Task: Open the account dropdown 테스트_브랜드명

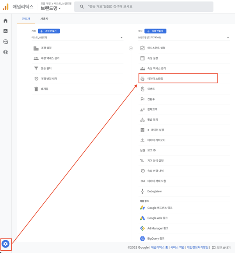Action: [x=77, y=38]
